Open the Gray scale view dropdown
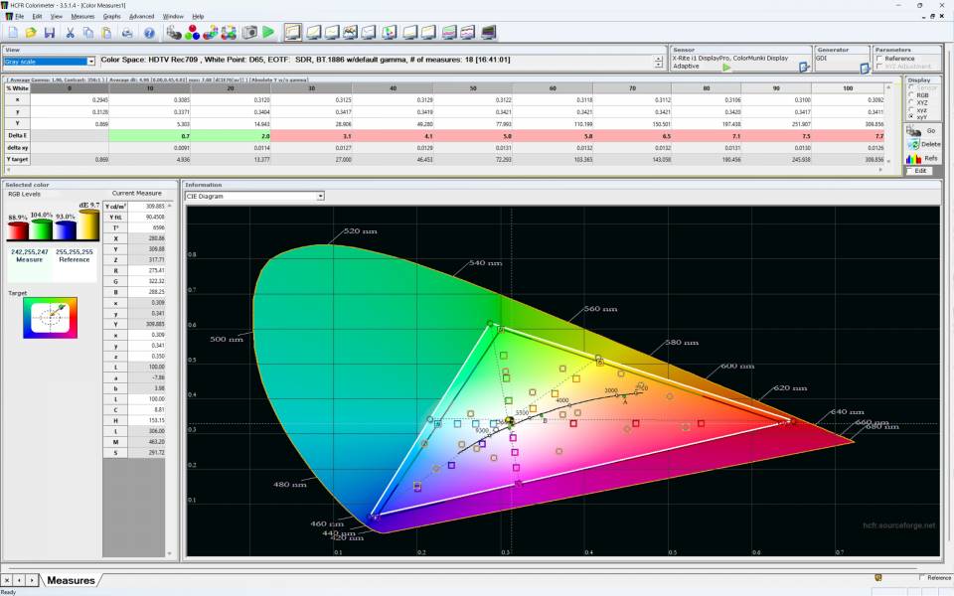 (91, 62)
